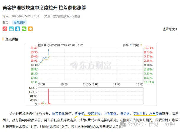Click the chart title 拉芳家化[603630]
Screen dimensions: 182x132
[49, 45]
